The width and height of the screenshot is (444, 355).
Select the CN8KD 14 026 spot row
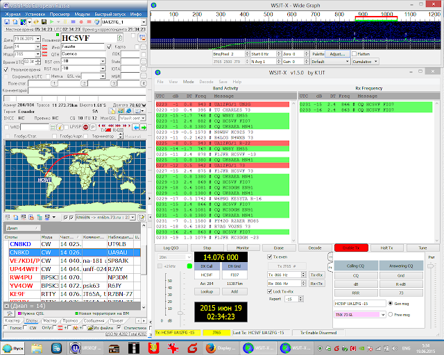coord(75,252)
